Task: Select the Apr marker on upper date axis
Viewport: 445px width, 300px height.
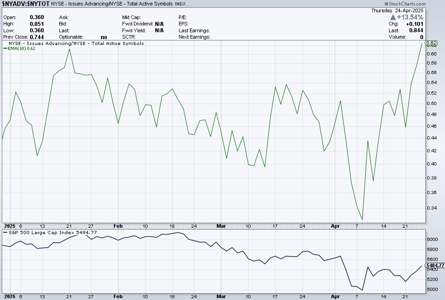Action: [335, 226]
